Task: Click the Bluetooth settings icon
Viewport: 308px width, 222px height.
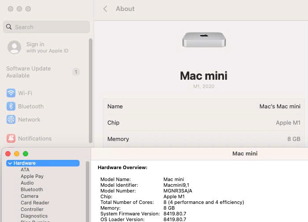Action: [11, 106]
